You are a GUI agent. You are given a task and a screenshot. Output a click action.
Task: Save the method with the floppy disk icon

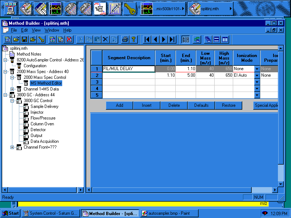click(x=24, y=40)
